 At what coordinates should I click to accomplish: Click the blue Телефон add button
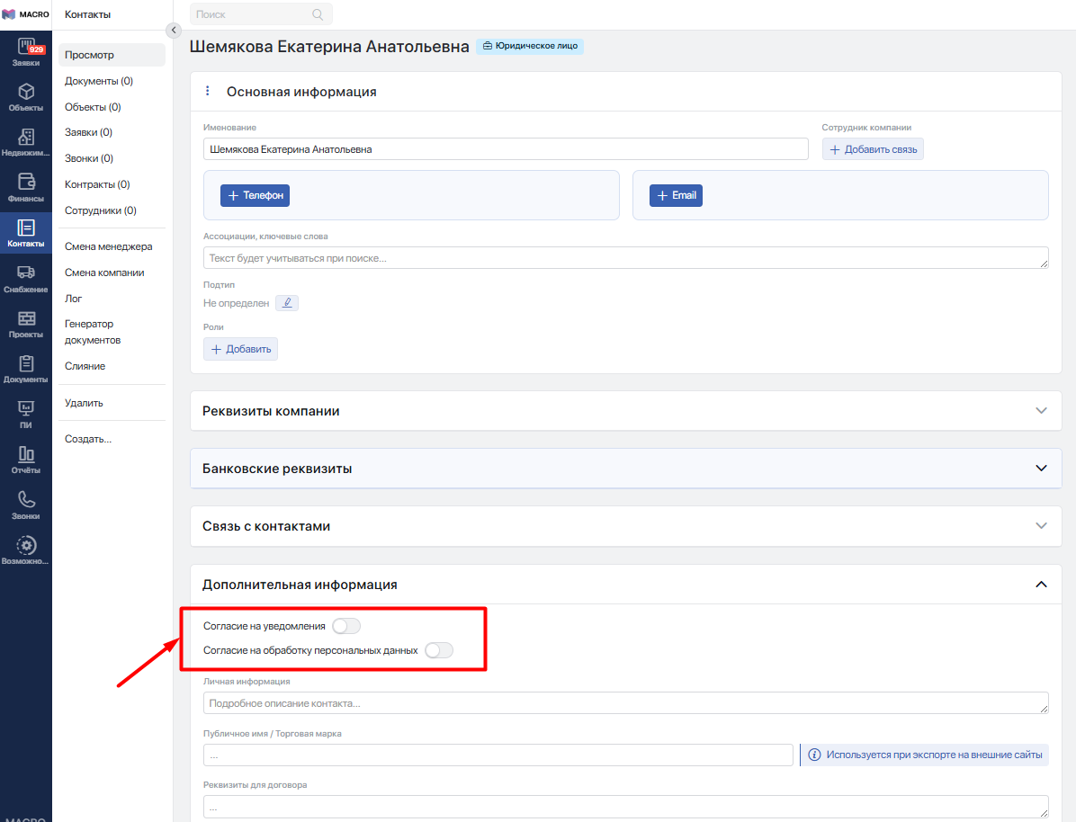(x=255, y=195)
